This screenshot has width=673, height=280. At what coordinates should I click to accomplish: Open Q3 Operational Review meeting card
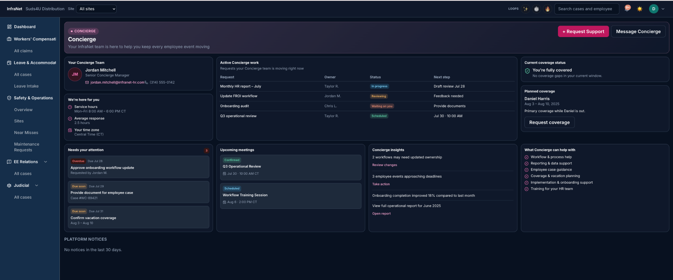(x=290, y=168)
